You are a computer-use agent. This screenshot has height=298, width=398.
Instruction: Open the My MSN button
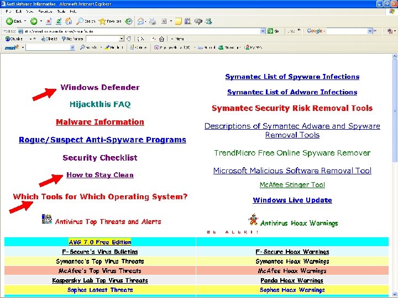click(x=253, y=47)
